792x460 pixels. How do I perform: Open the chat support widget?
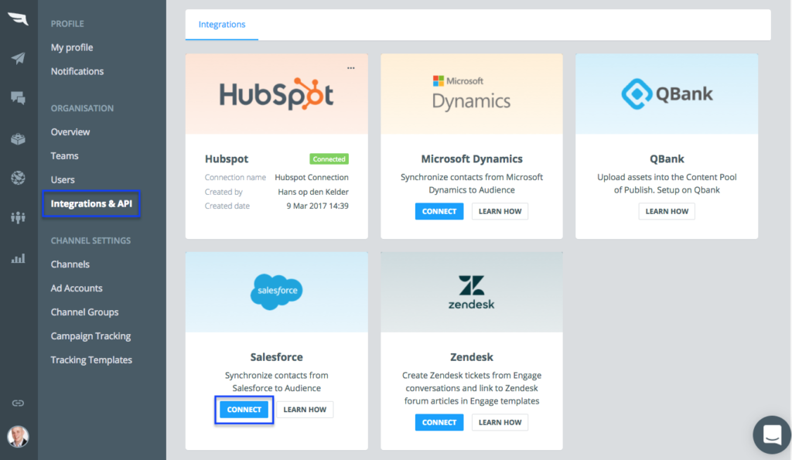[x=772, y=434]
